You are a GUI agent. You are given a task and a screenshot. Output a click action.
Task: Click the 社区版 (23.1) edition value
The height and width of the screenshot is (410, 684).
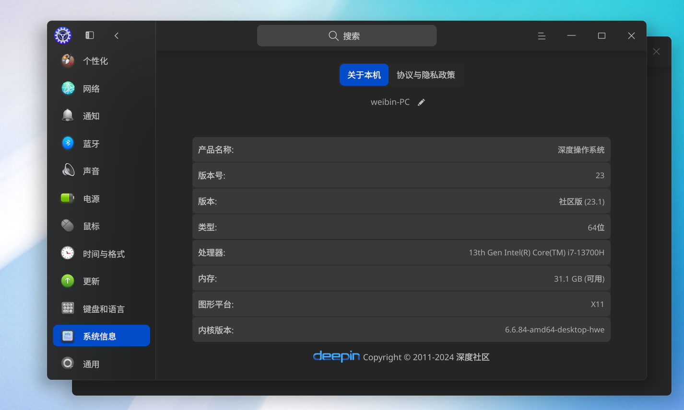tap(581, 202)
